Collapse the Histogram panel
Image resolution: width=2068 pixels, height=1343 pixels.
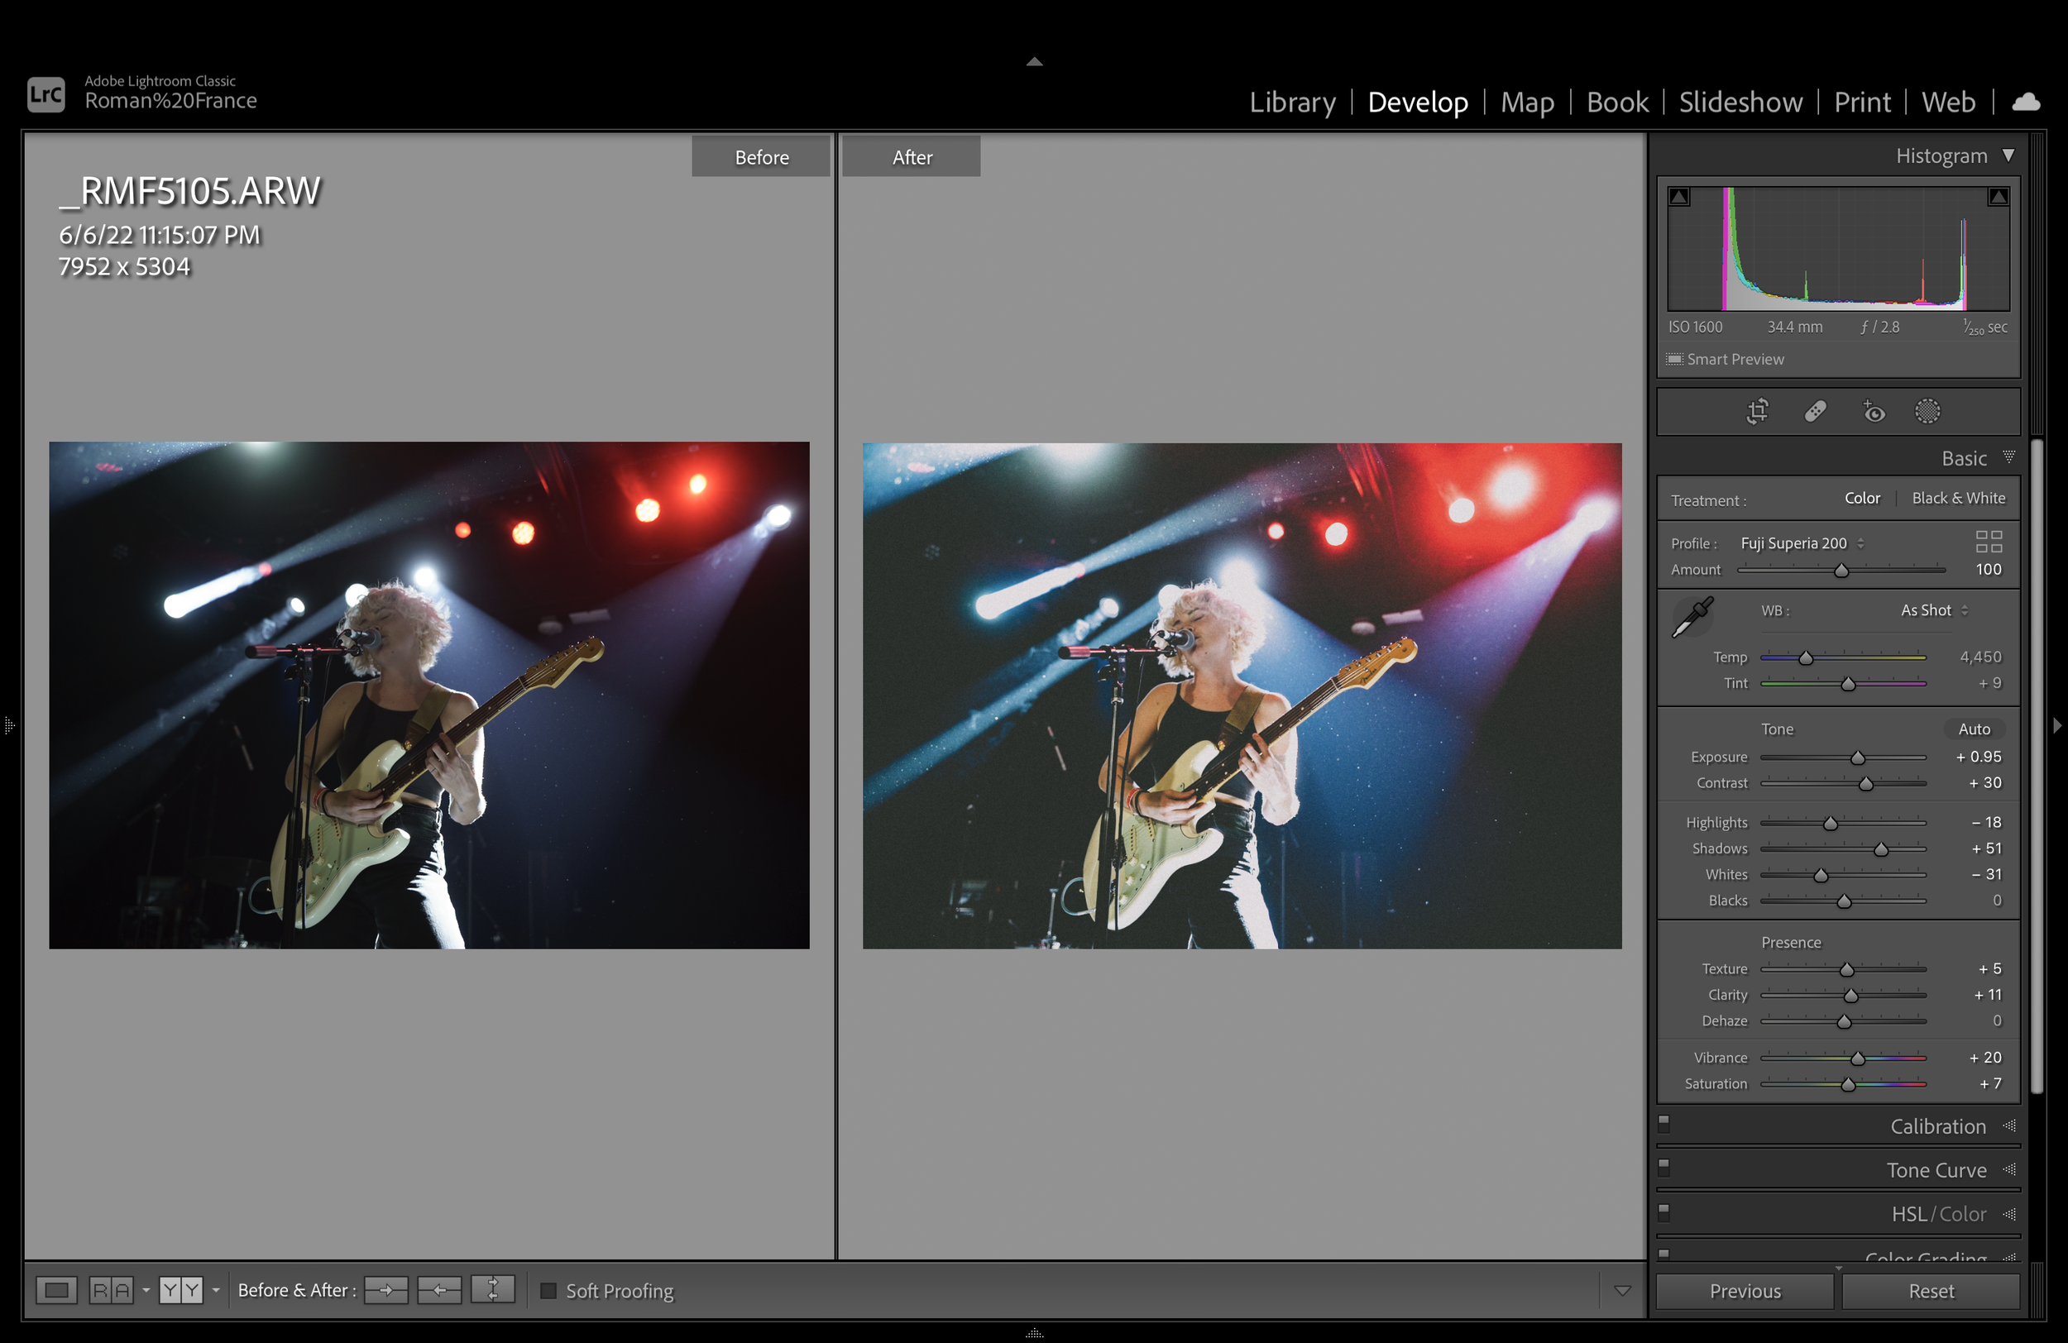click(x=2008, y=155)
